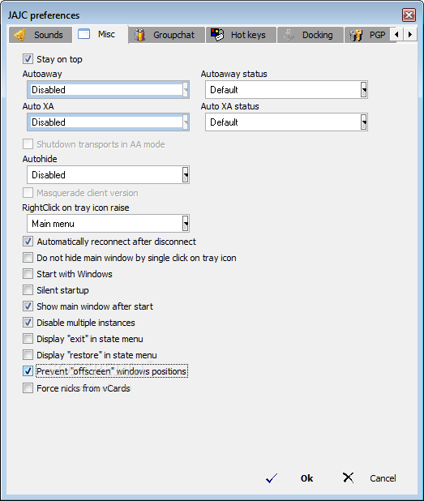Click the disabled Shutdown transports in AA mode checkbox
The height and width of the screenshot is (501, 424).
coord(28,144)
